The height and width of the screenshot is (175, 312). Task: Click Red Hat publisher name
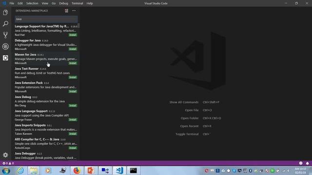tap(19, 35)
